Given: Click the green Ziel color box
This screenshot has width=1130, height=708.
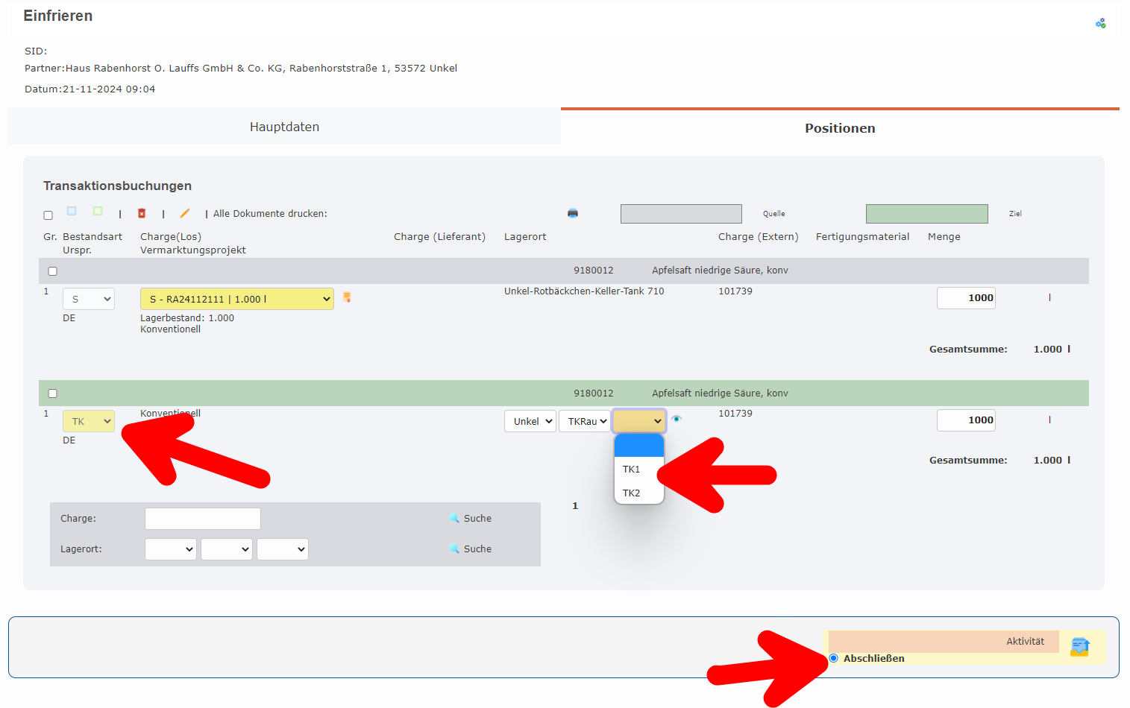Looking at the screenshot, I should click(x=926, y=214).
